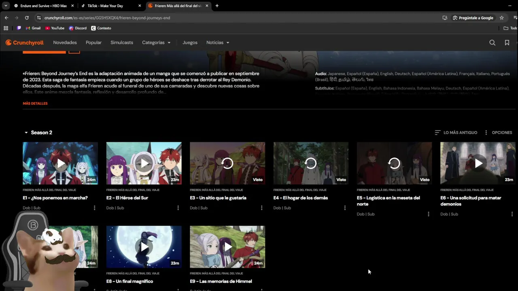Viewport: 518px width, 291px height.
Task: Open a new browser tab with plus icon
Action: click(x=217, y=6)
